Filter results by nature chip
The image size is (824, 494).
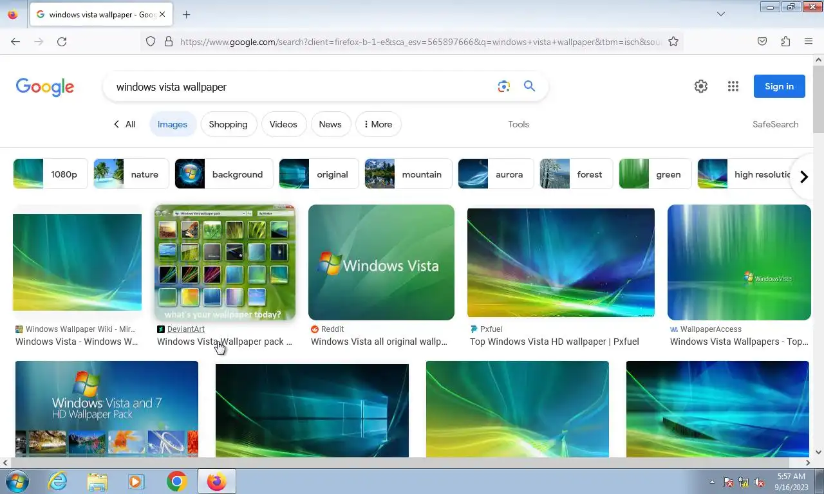click(x=131, y=174)
